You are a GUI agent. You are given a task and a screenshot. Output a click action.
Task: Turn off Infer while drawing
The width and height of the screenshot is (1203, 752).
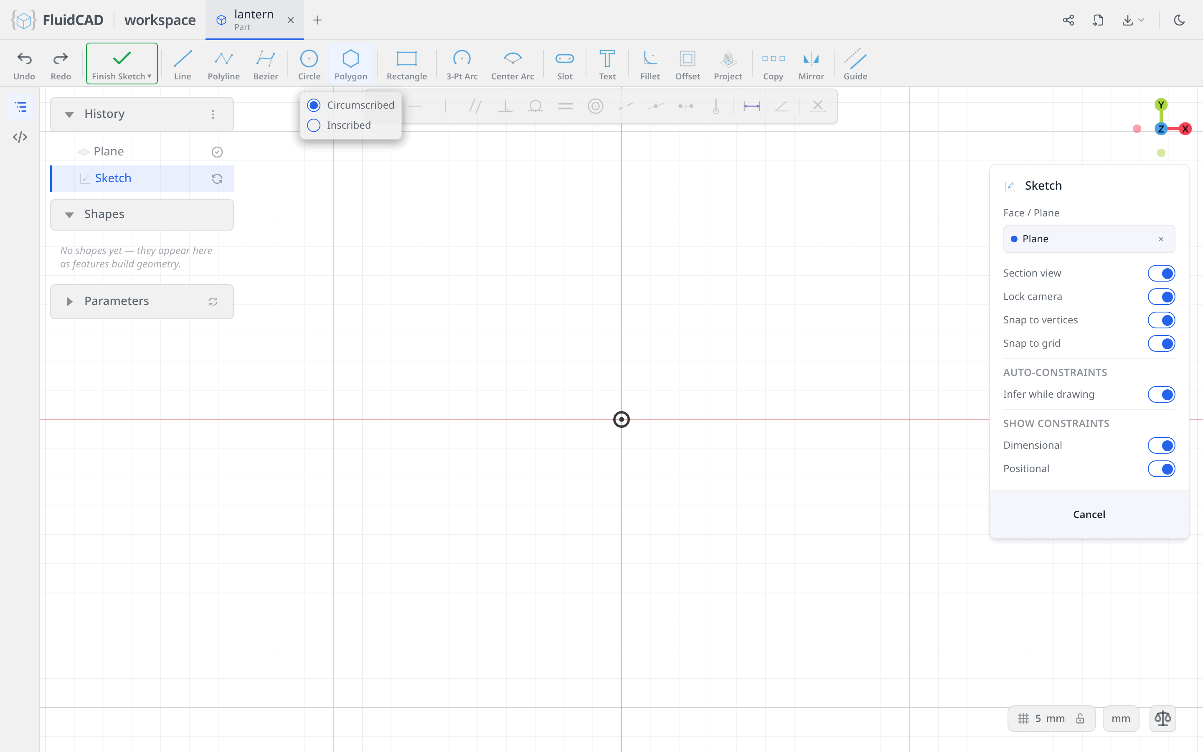(x=1161, y=394)
